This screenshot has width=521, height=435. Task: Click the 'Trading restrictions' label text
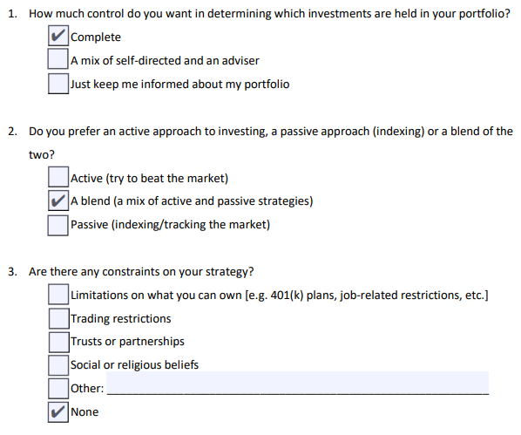tap(120, 318)
